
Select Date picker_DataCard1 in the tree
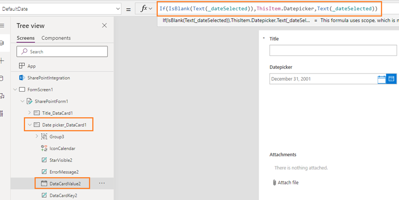[64, 125]
